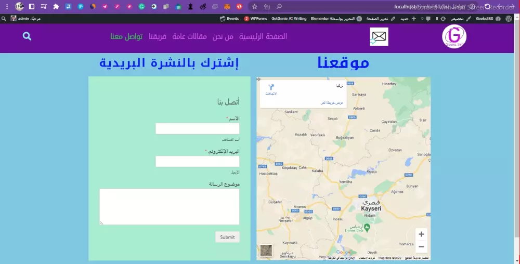Open the تواصل معنا contact page
This screenshot has height=264, width=520.
coord(126,36)
